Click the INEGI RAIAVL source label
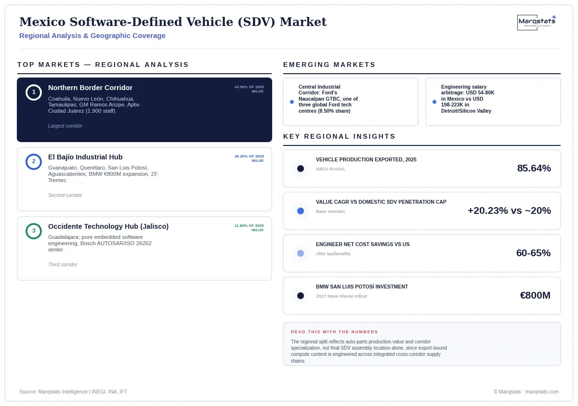 (331, 169)
